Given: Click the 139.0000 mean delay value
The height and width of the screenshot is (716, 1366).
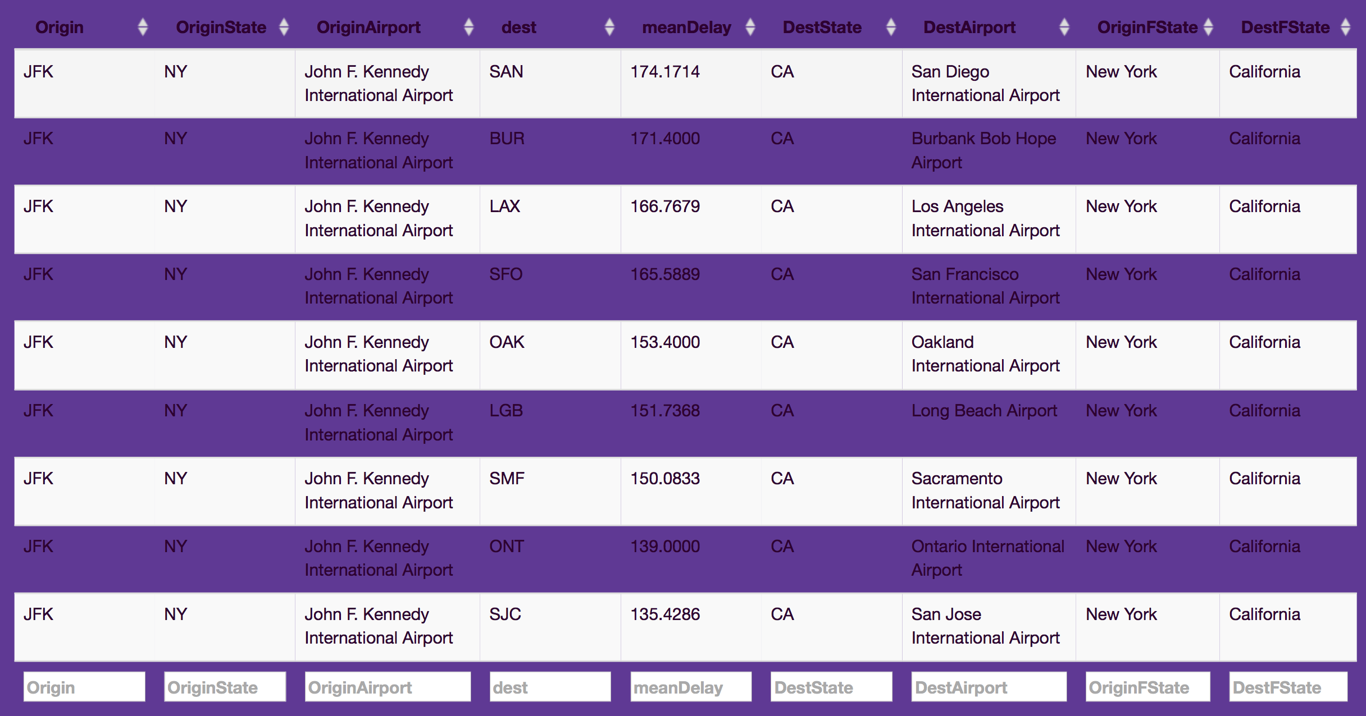Looking at the screenshot, I should click(665, 547).
